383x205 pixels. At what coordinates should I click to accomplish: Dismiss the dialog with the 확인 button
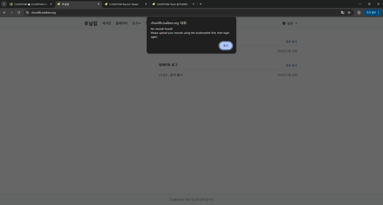pos(226,45)
